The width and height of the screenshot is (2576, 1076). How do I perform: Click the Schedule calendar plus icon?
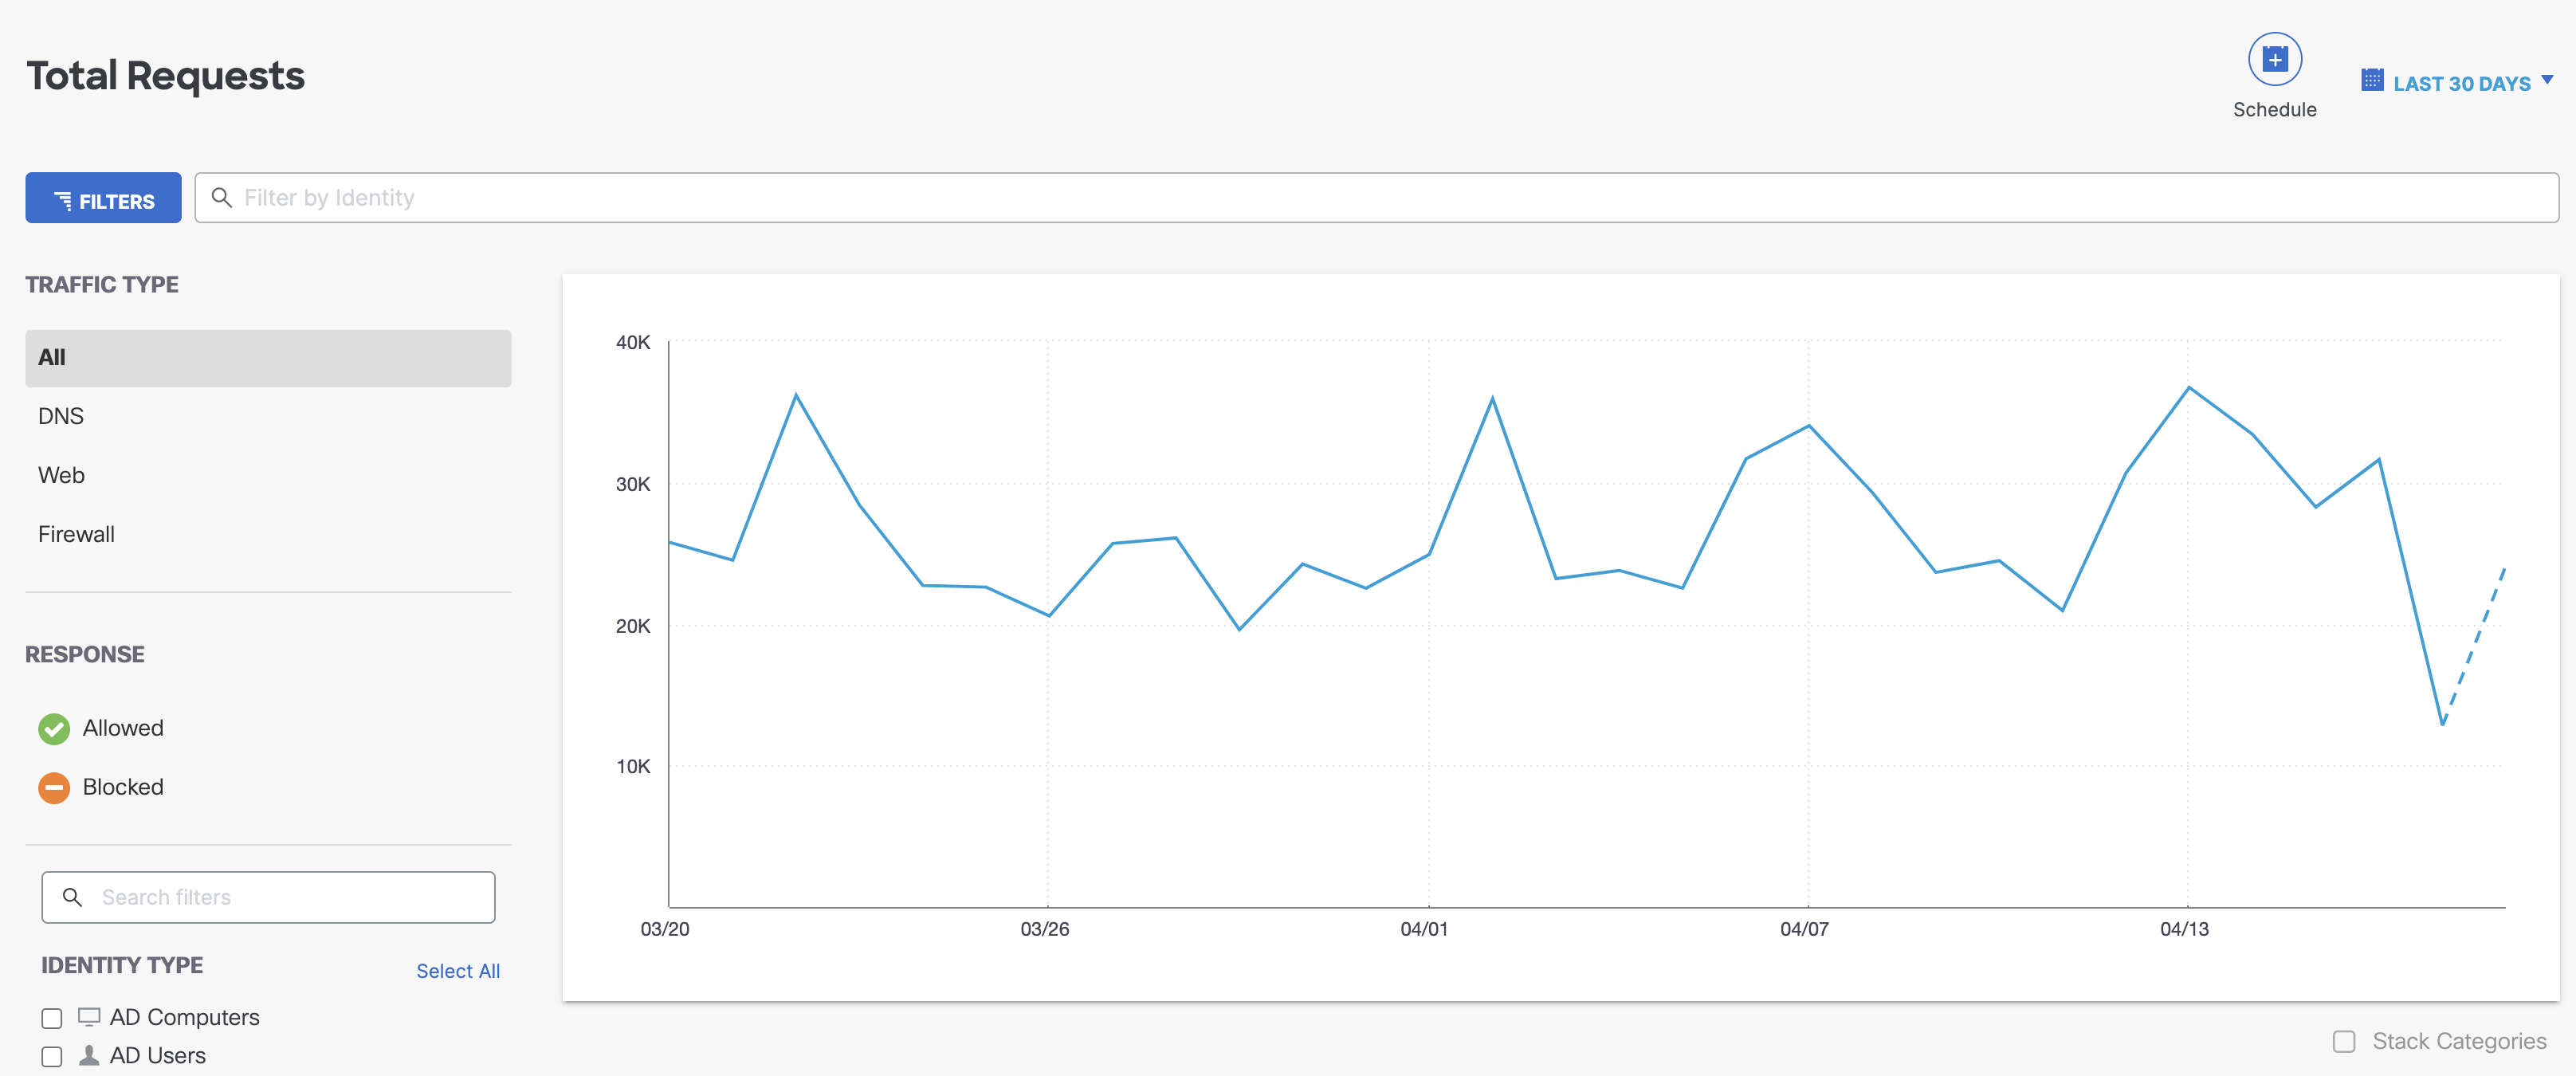click(x=2274, y=59)
